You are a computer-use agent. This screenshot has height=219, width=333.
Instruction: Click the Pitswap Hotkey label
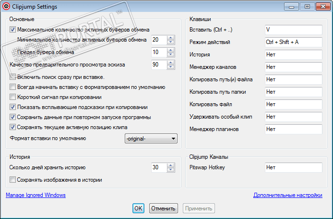207,167
